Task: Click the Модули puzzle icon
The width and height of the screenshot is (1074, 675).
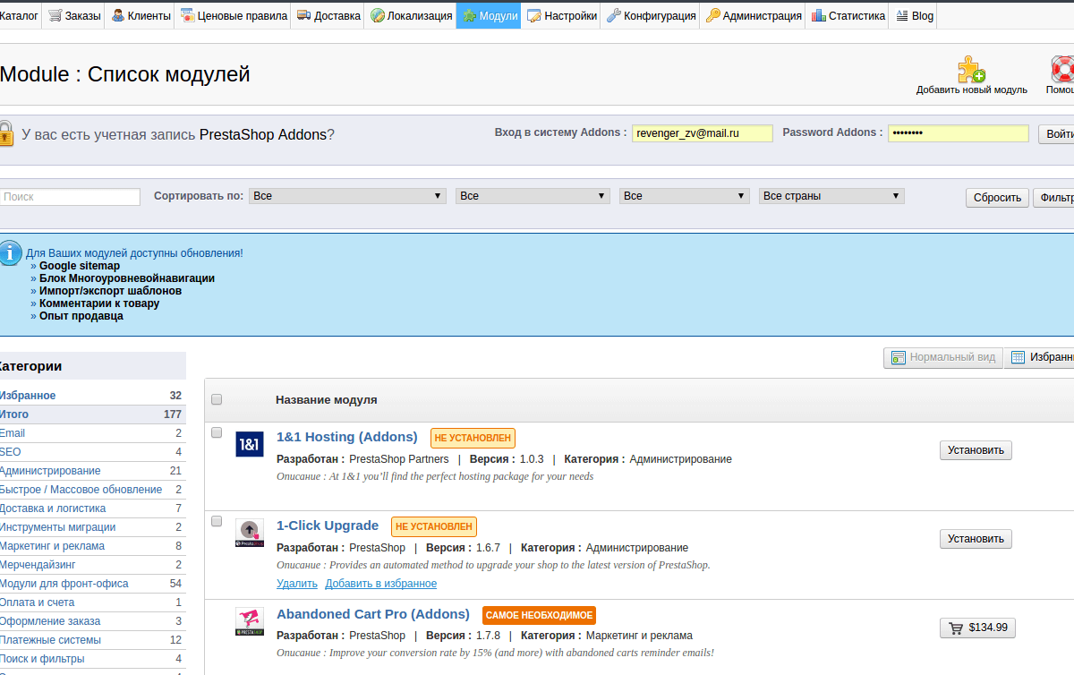Action: click(x=469, y=15)
